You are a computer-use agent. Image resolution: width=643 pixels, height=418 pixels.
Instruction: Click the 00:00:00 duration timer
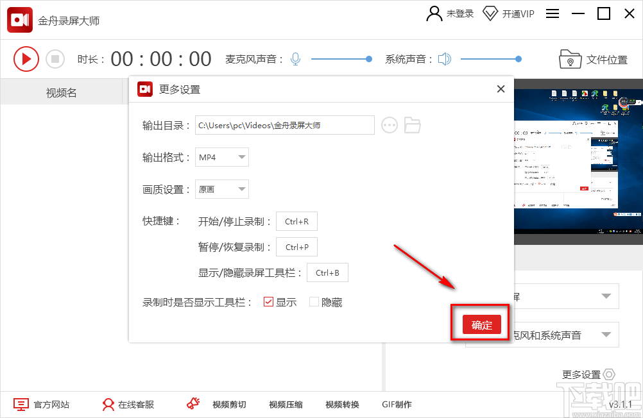[x=161, y=59]
